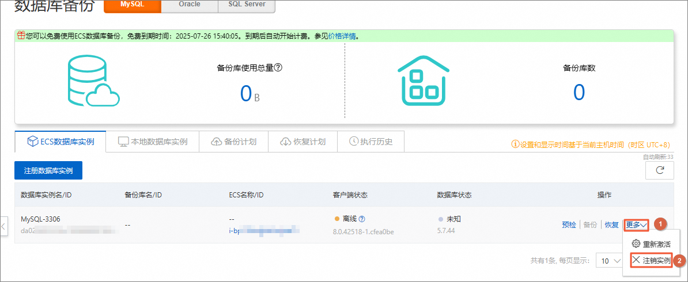
Task: Open the page size dropdown showing 10
Action: (x=610, y=261)
